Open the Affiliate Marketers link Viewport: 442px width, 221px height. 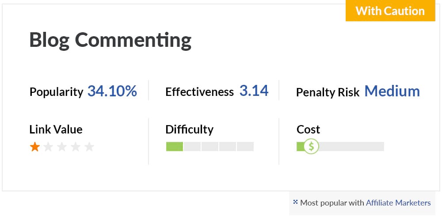point(398,203)
